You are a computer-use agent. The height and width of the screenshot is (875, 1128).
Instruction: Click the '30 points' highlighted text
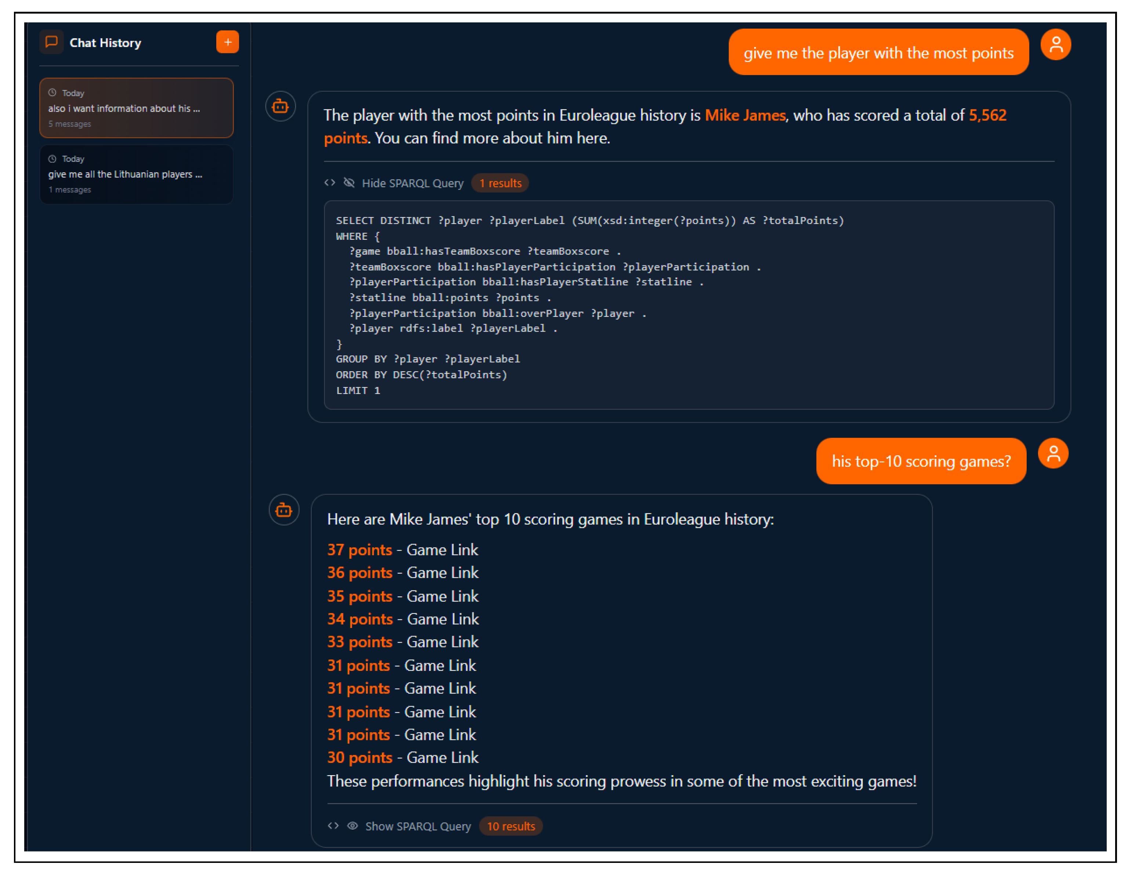tap(359, 758)
